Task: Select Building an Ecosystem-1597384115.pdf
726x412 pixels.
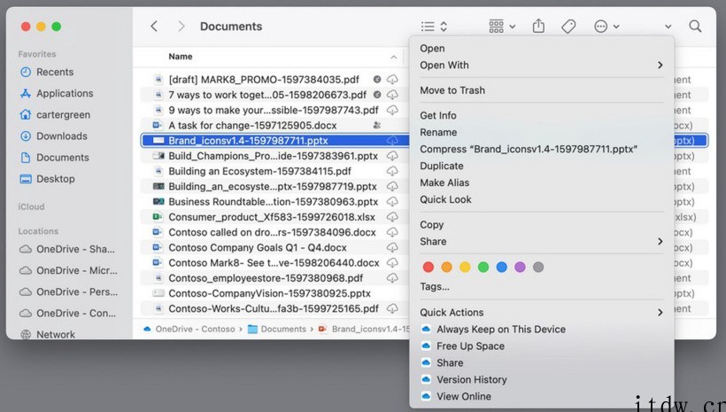Action: (259, 171)
